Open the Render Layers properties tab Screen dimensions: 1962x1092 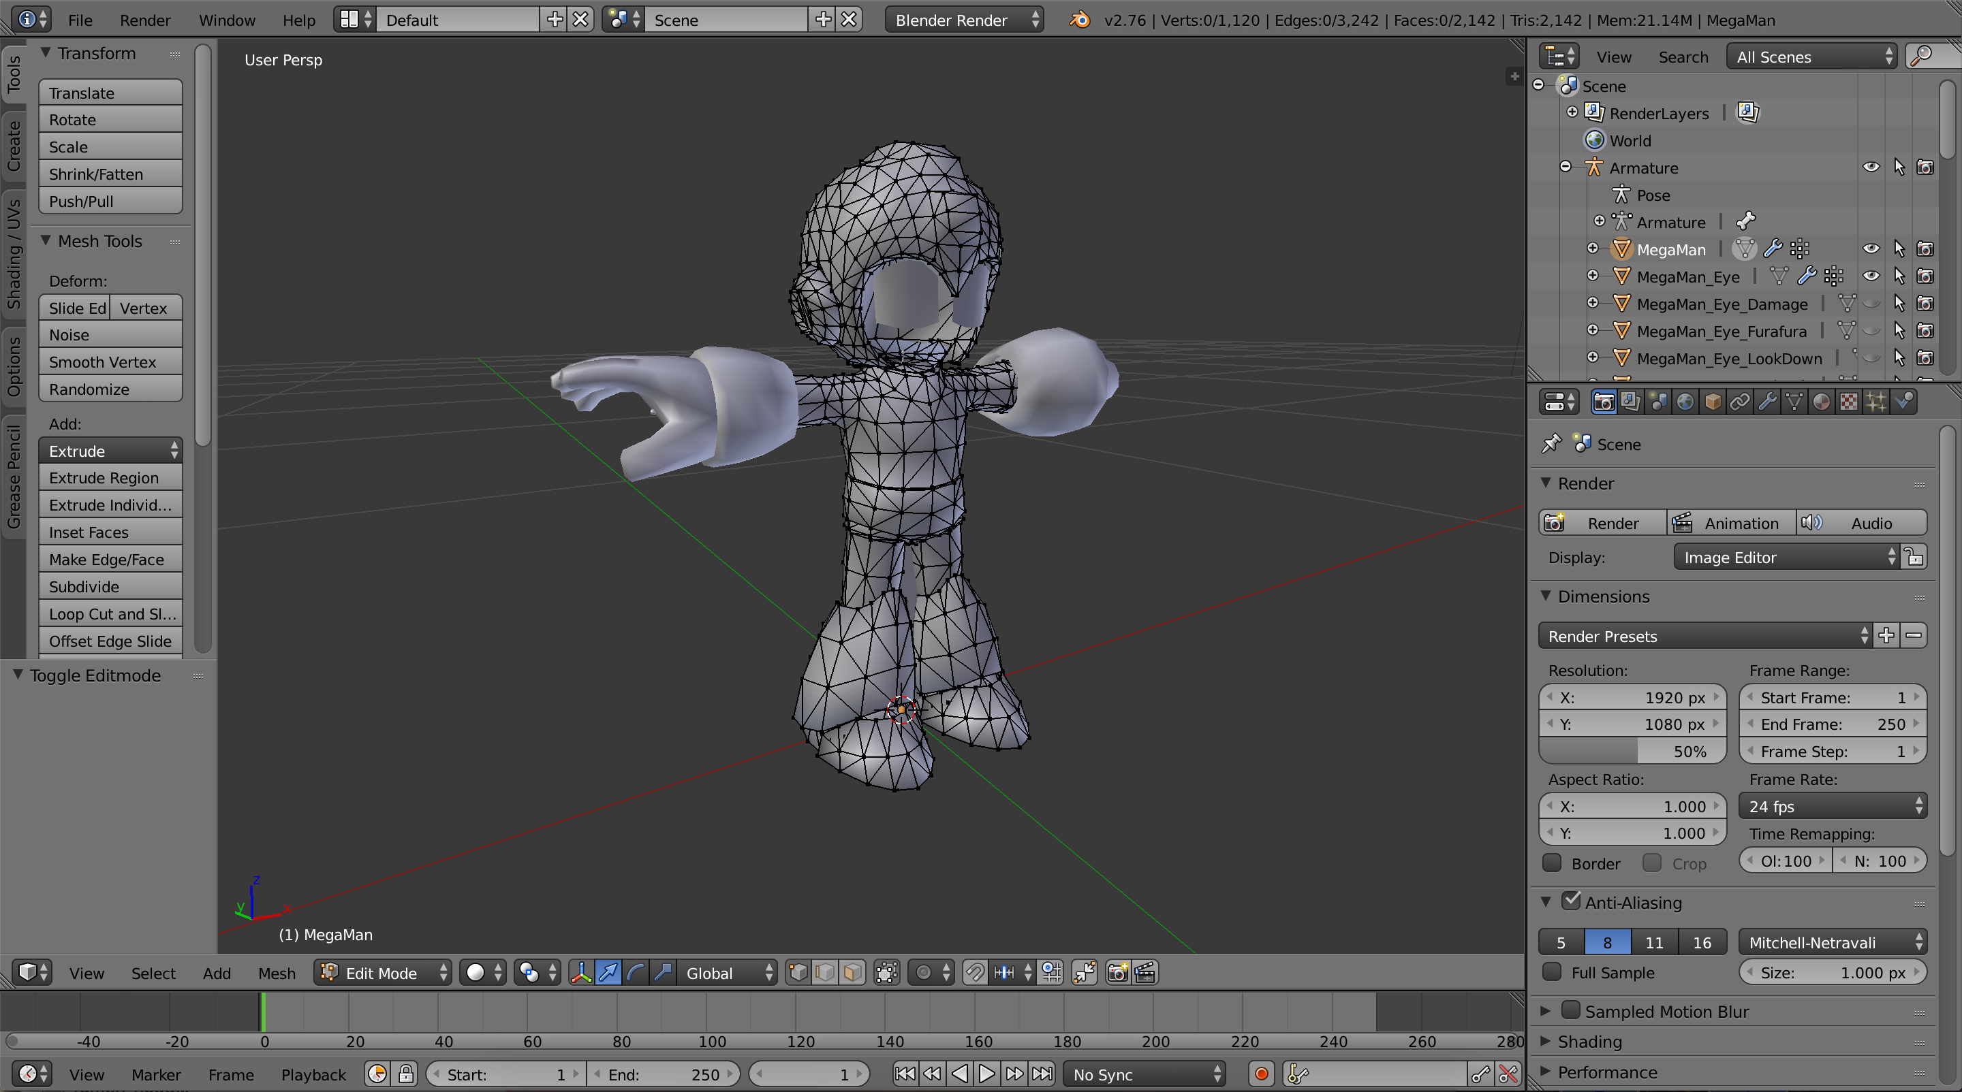[1631, 402]
